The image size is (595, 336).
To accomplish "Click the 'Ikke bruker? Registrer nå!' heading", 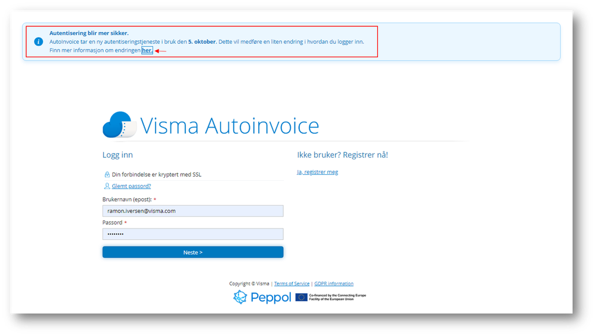I will tap(342, 155).
